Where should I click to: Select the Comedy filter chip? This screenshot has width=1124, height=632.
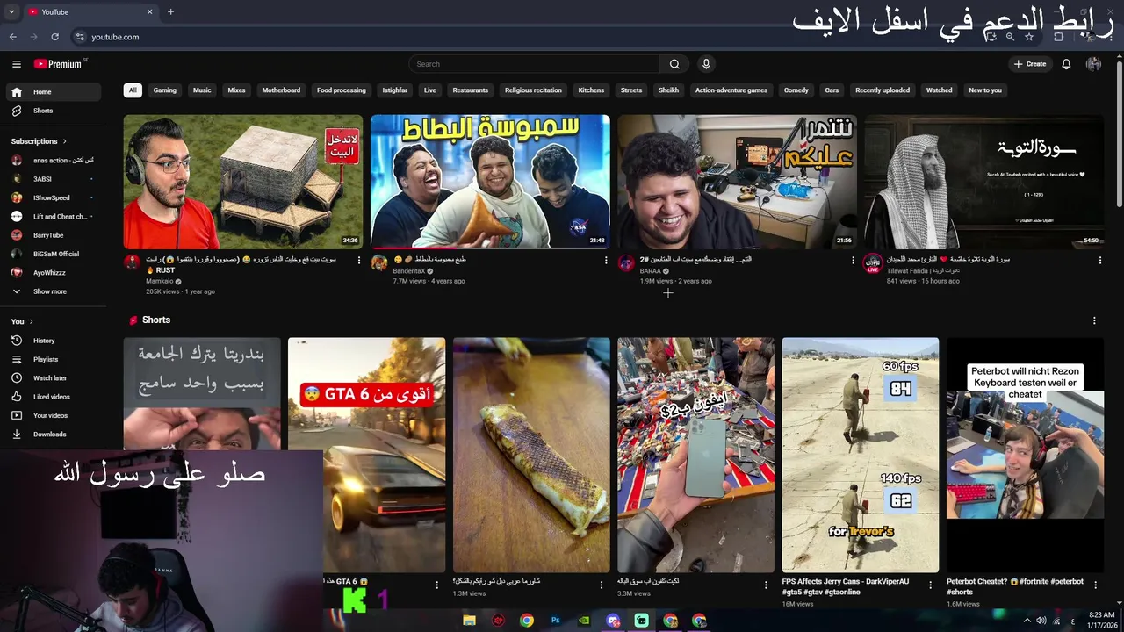point(796,90)
